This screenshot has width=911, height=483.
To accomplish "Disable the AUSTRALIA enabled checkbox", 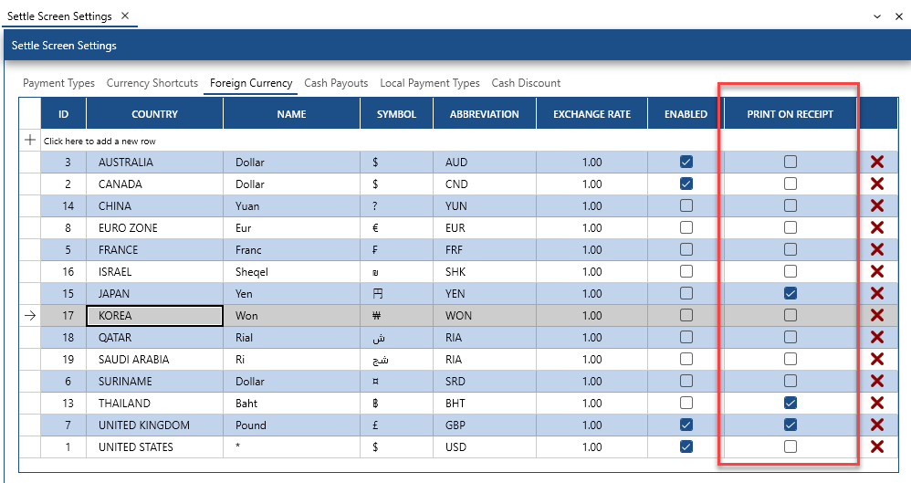I will tap(686, 162).
